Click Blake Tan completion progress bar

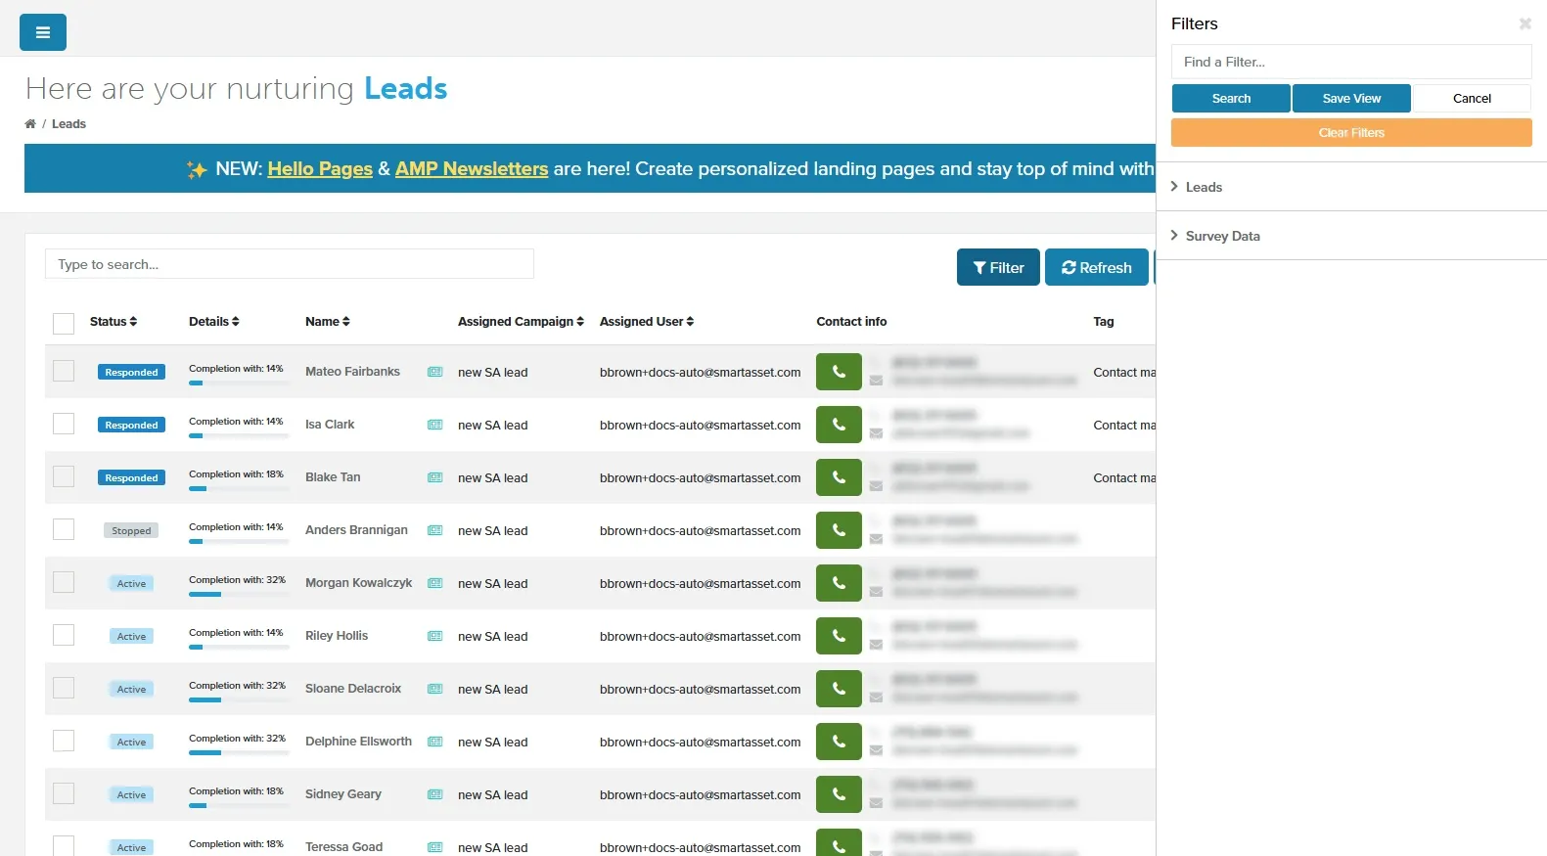pyautogui.click(x=239, y=489)
